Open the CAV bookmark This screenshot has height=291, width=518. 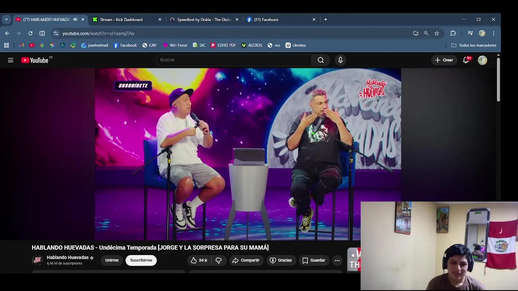pyautogui.click(x=149, y=45)
